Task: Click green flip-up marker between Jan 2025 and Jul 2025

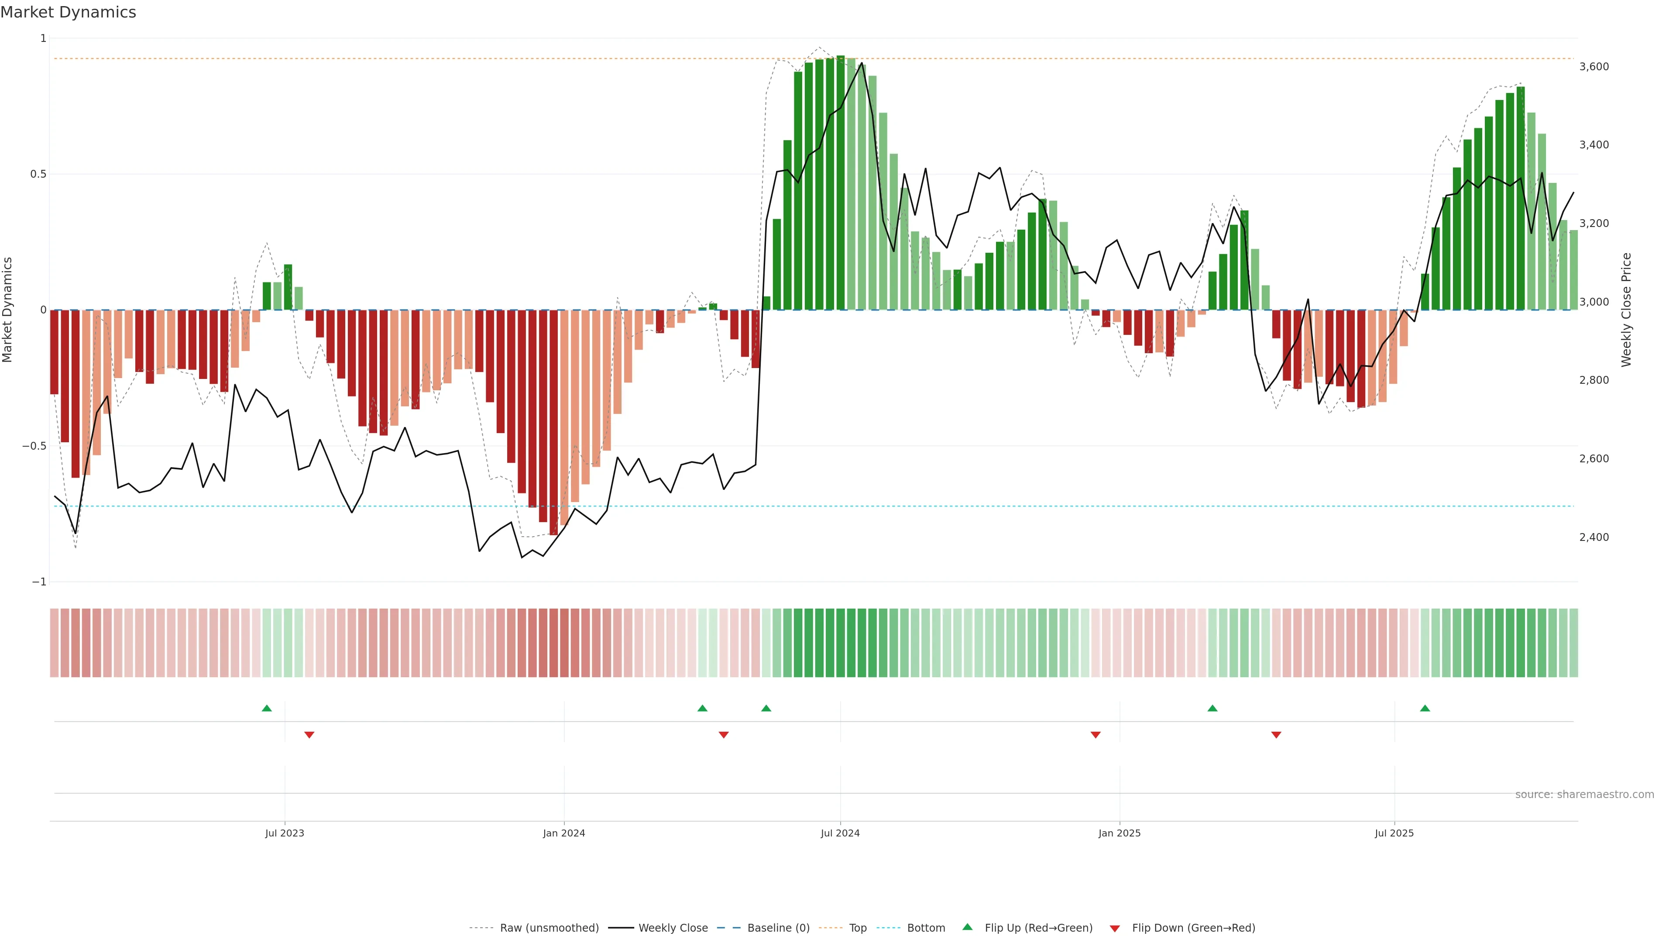Action: 1212,708
